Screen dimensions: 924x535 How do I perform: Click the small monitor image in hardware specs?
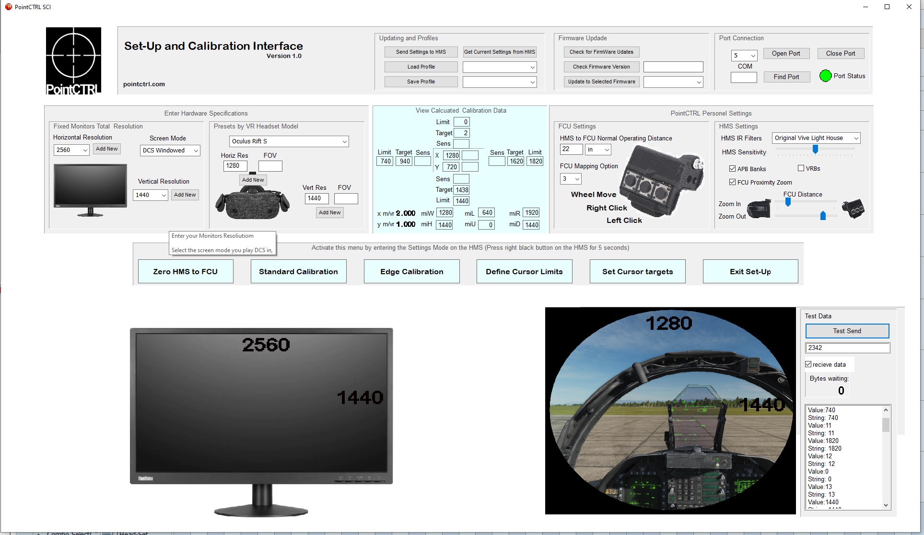point(91,190)
